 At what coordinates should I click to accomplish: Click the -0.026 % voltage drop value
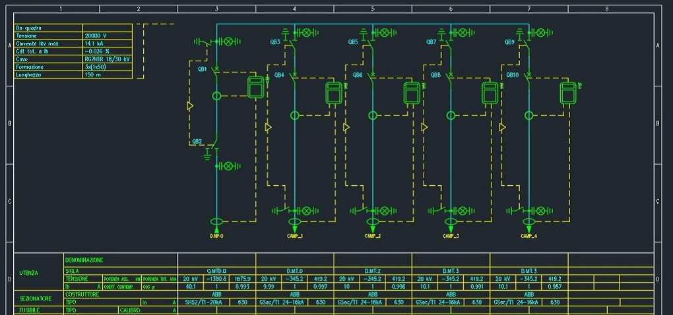[98, 51]
